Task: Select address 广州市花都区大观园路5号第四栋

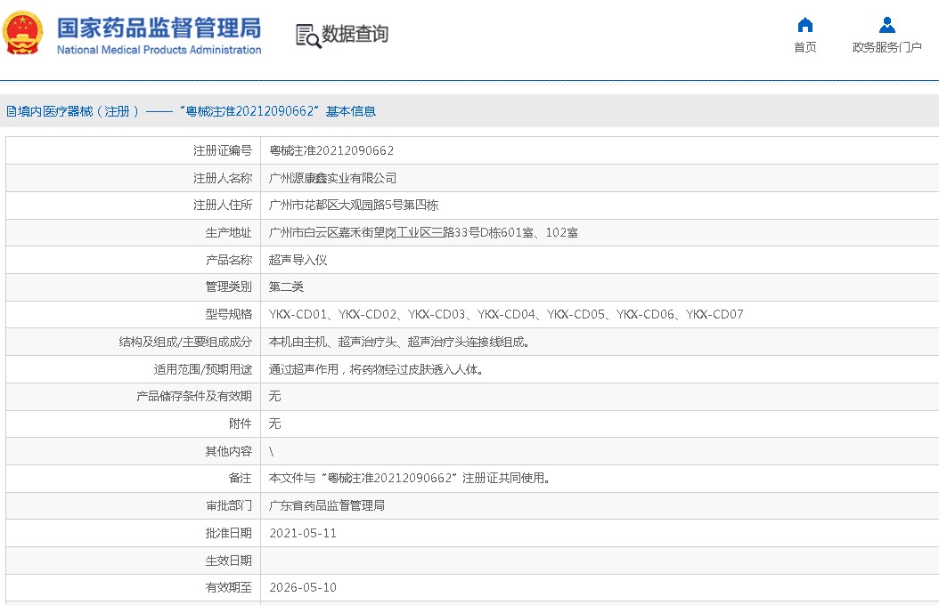Action: pyautogui.click(x=354, y=205)
